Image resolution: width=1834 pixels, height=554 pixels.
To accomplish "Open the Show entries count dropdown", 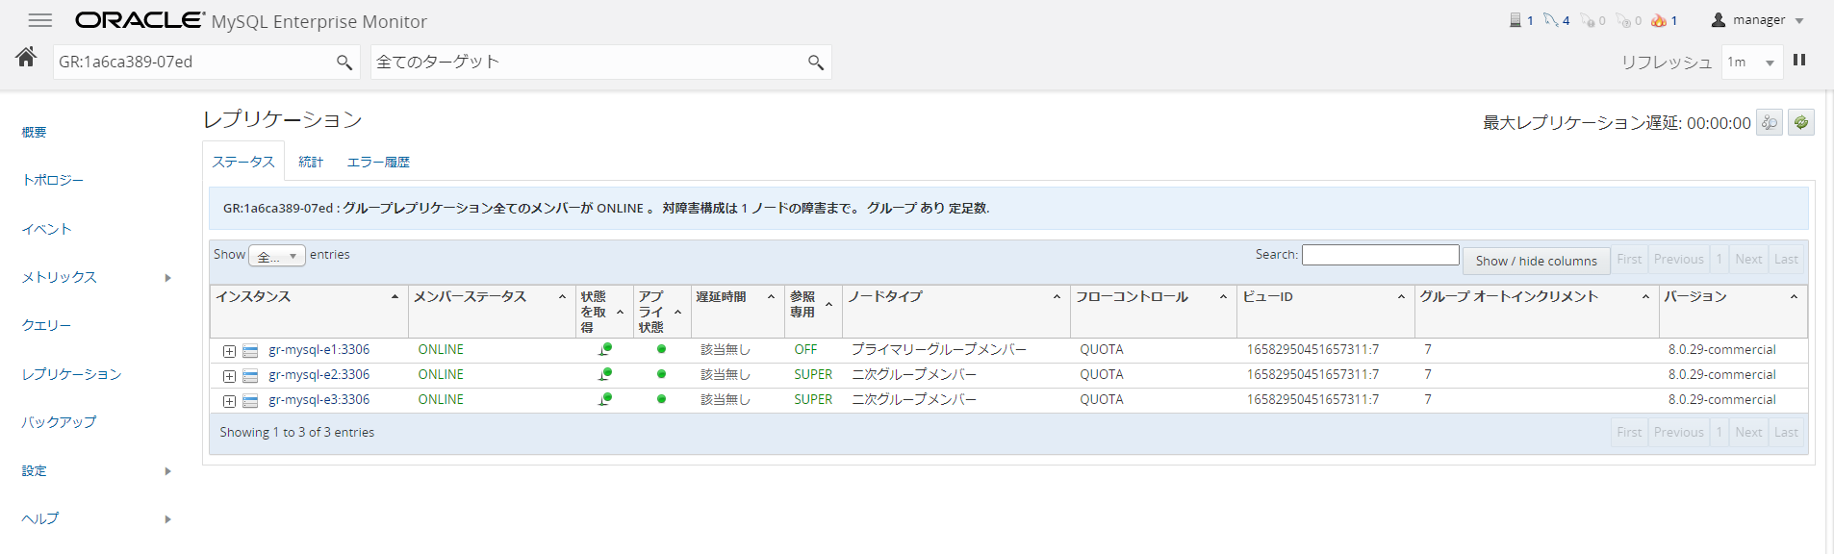I will [x=277, y=256].
